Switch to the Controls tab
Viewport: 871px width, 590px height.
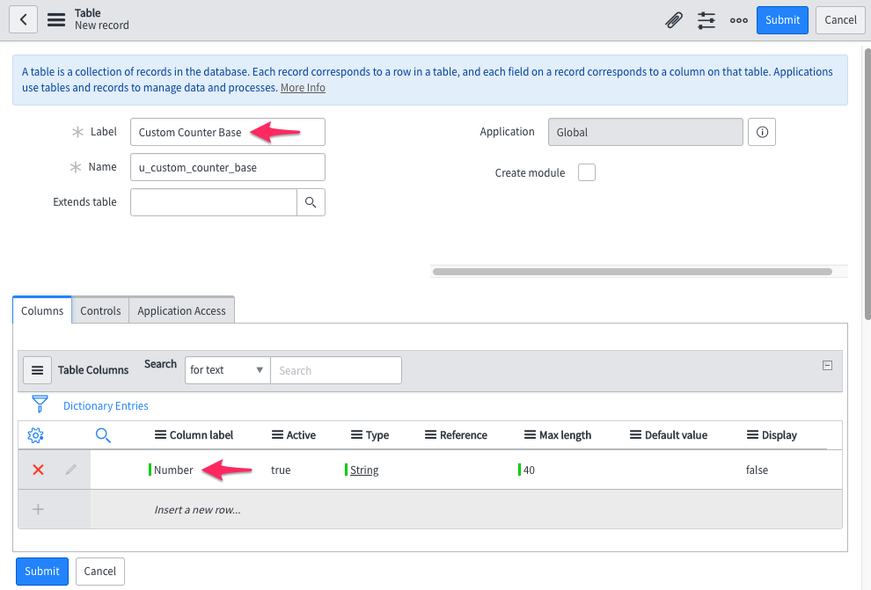click(x=99, y=310)
